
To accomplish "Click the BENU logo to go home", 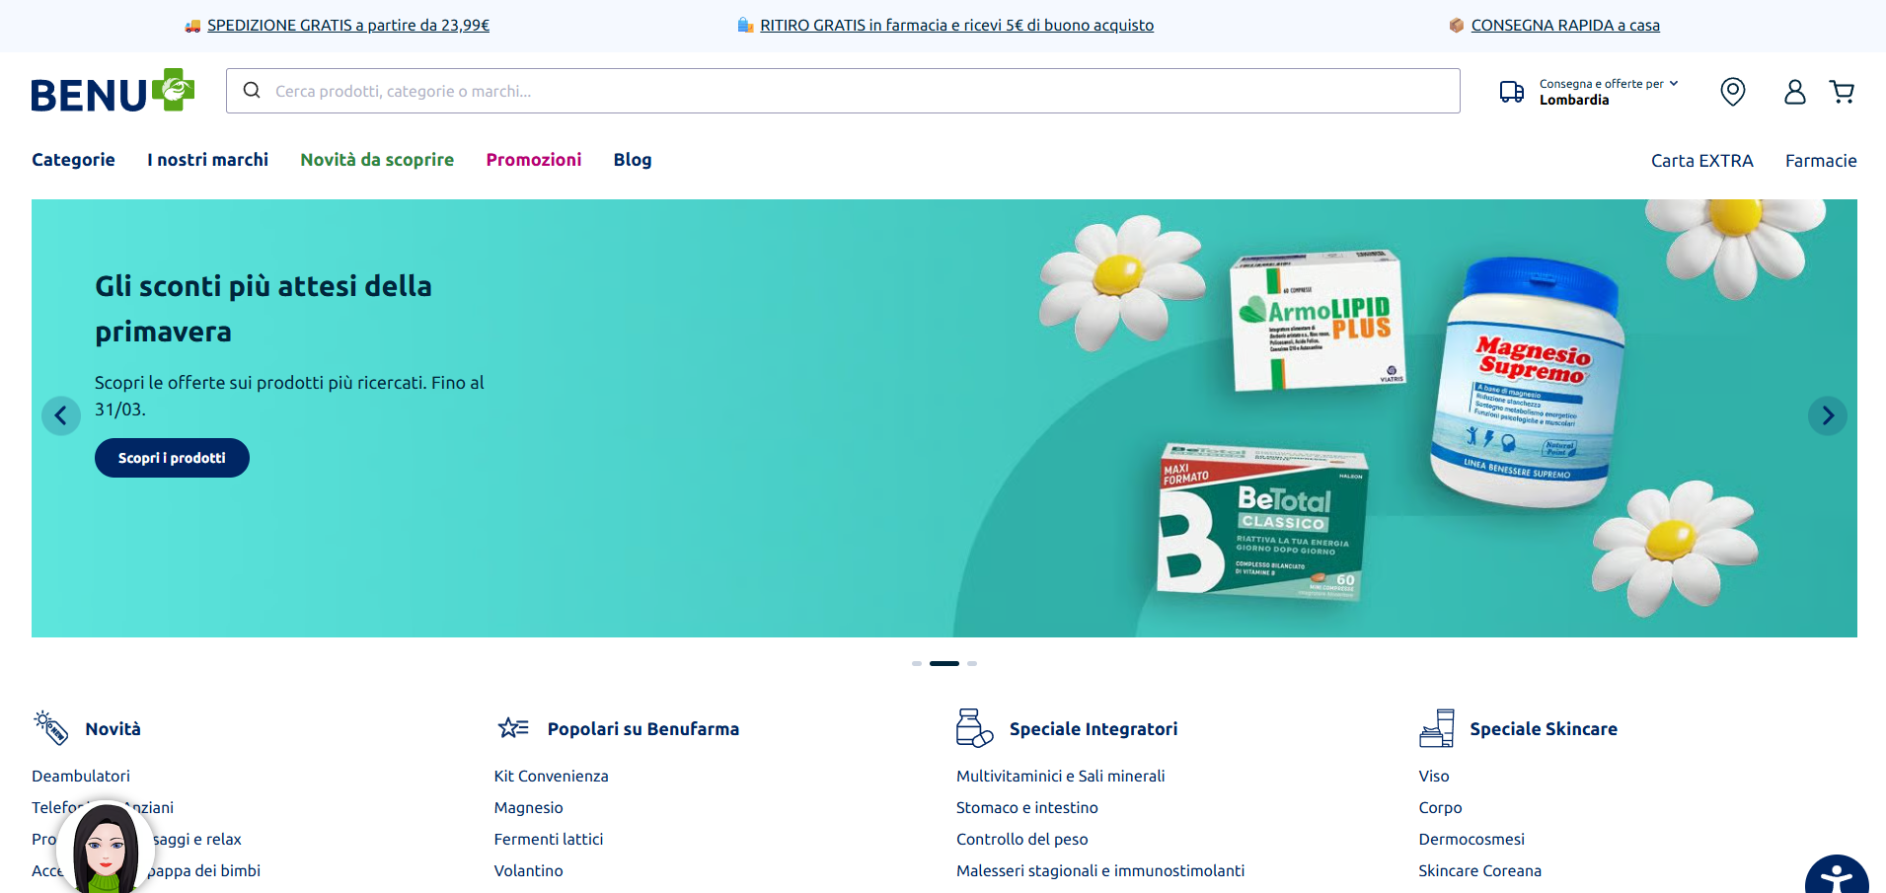I will pyautogui.click(x=113, y=92).
